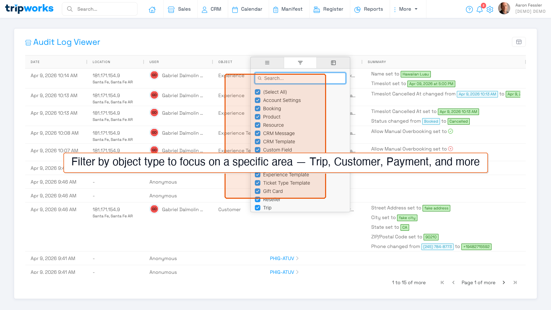
Task: Uncheck the Gift Card filter checkbox
Action: (x=258, y=191)
